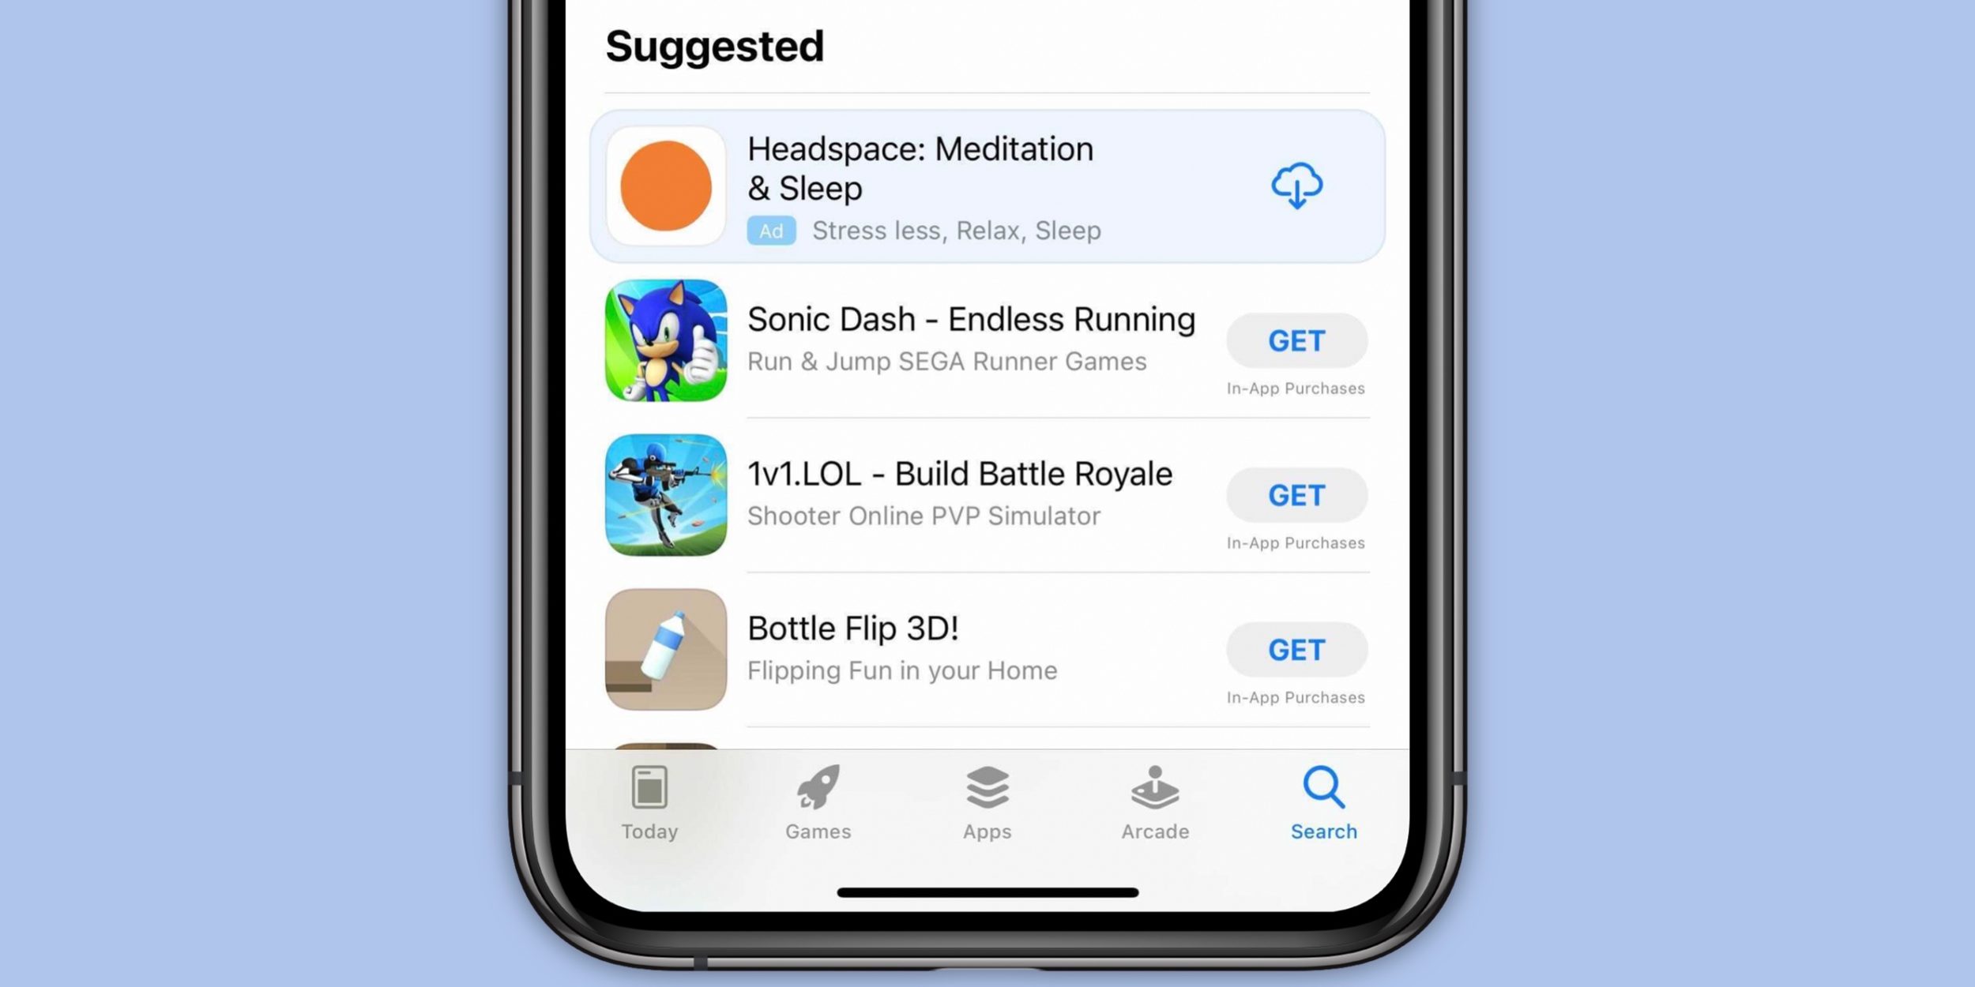Tap GET button for 1v1.LOL
Viewport: 1975px width, 987px height.
1296,495
